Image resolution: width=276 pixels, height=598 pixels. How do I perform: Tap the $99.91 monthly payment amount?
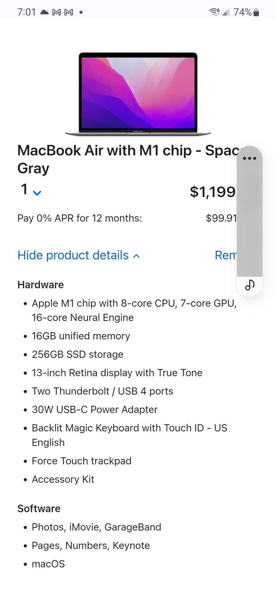point(221,218)
